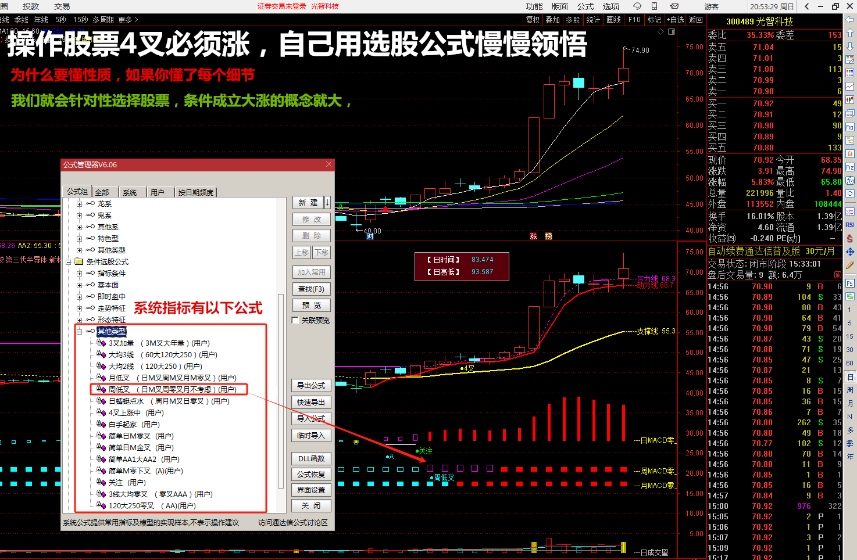857x560 pixels.
Task: Open the mail envelope icon in title bar
Action: tap(674, 6)
